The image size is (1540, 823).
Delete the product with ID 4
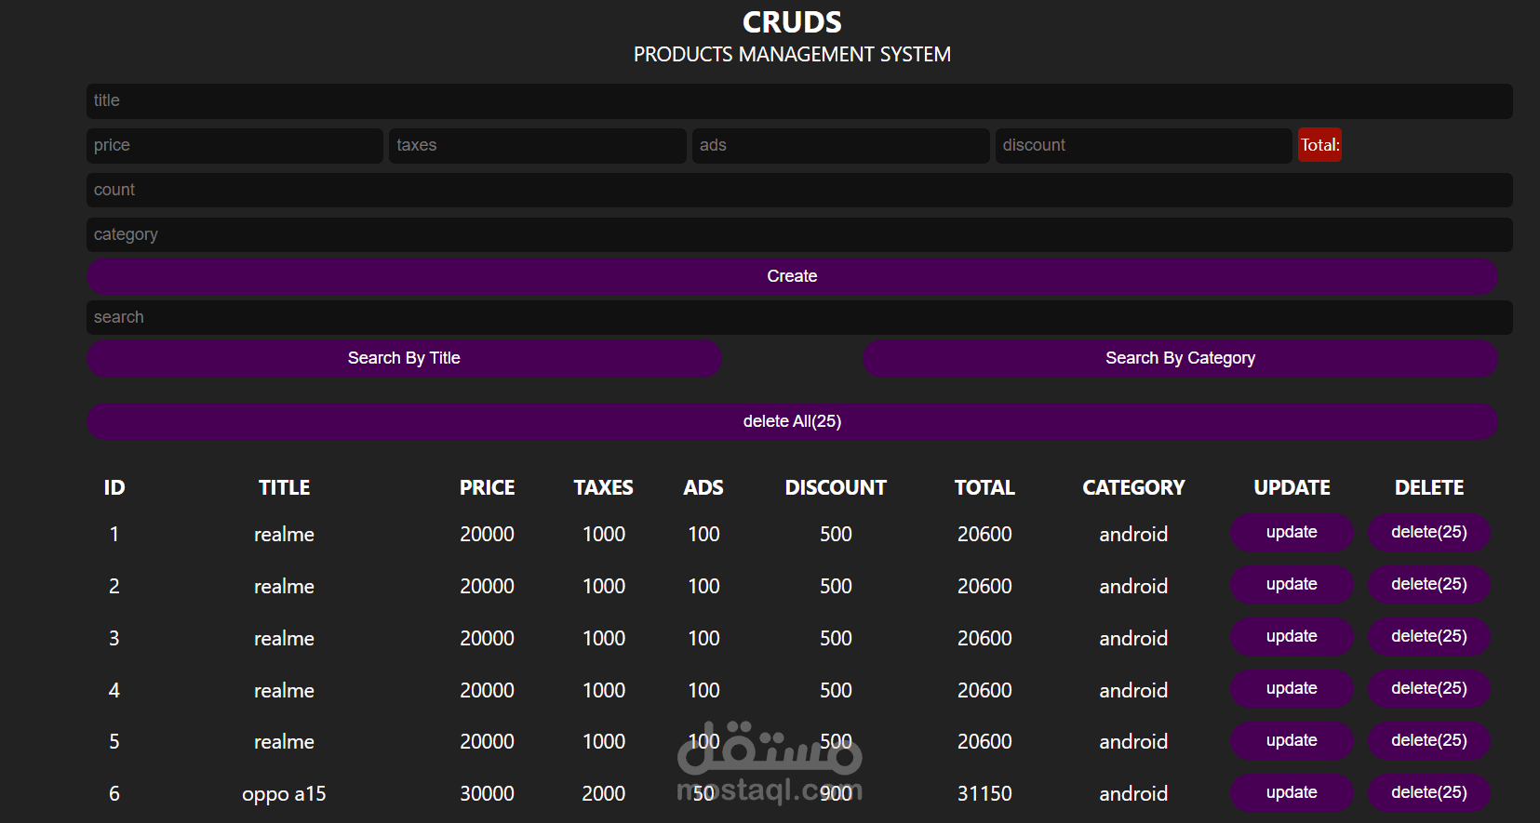coord(1429,688)
